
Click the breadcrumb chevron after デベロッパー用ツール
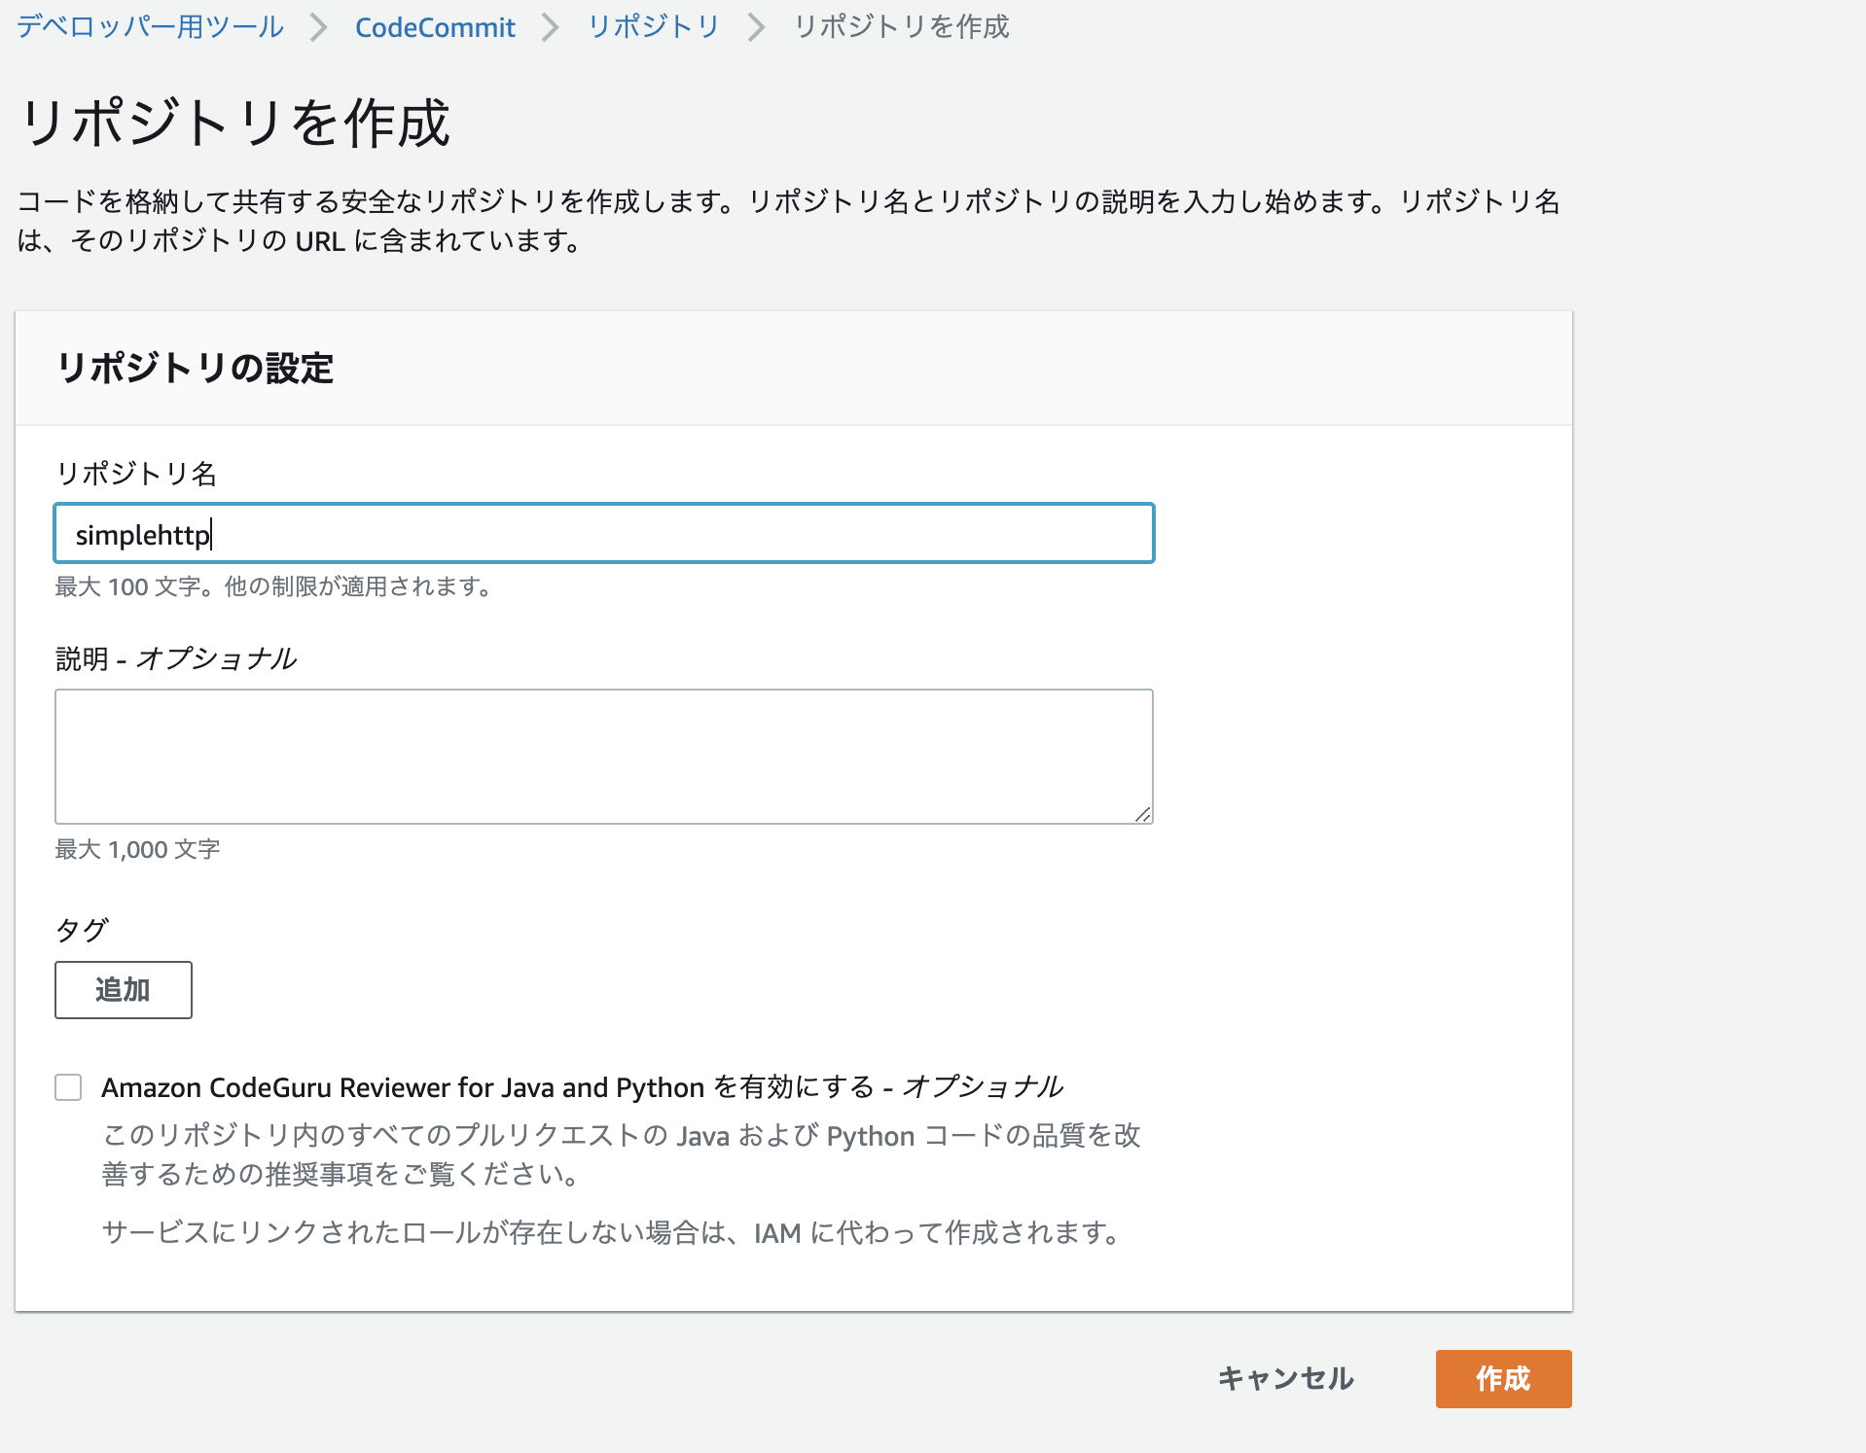pos(318,27)
